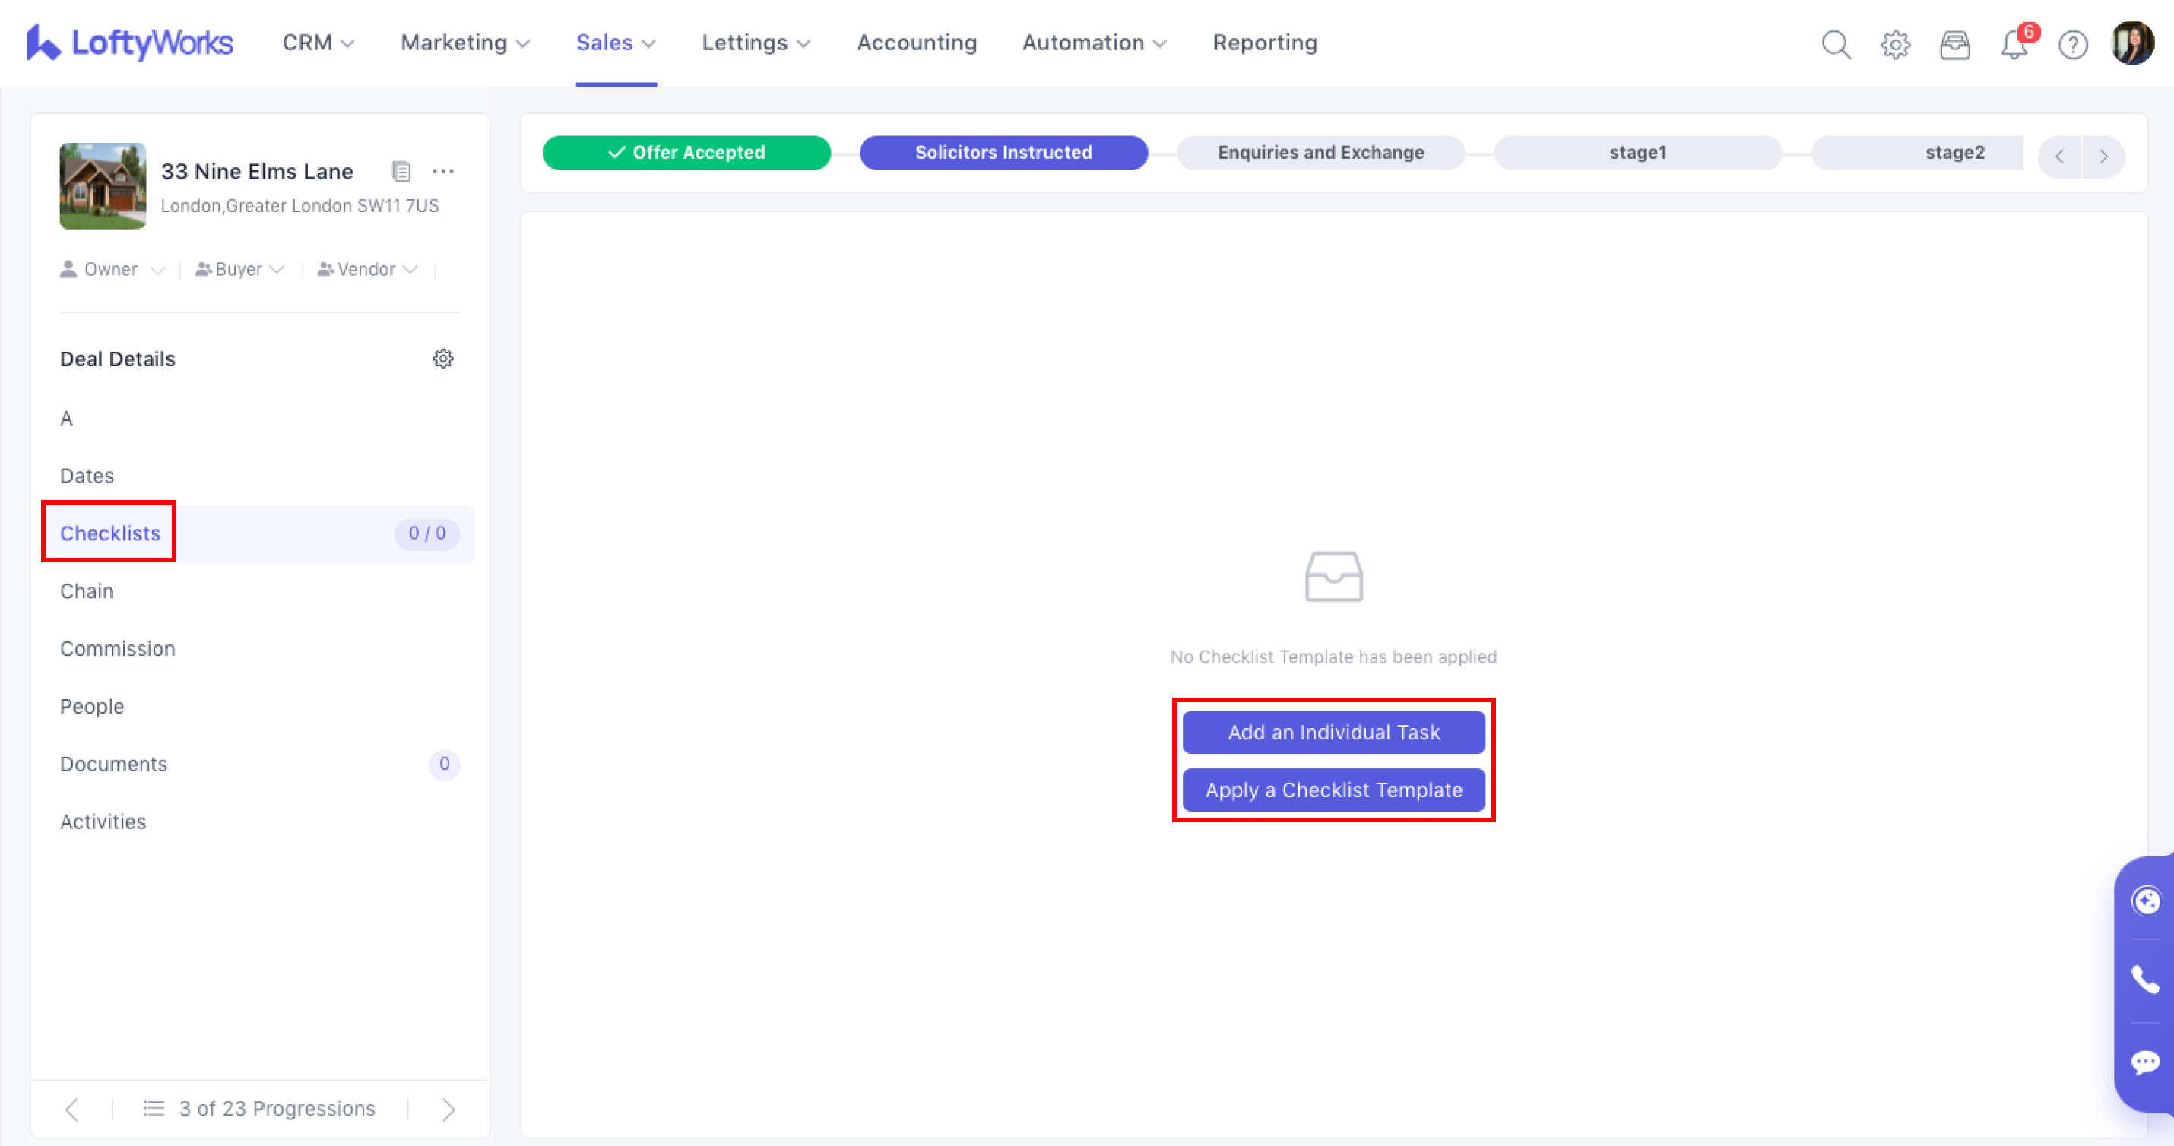Expand the Vendor dropdown
Viewport: 2174px width, 1146px height.
(x=367, y=269)
